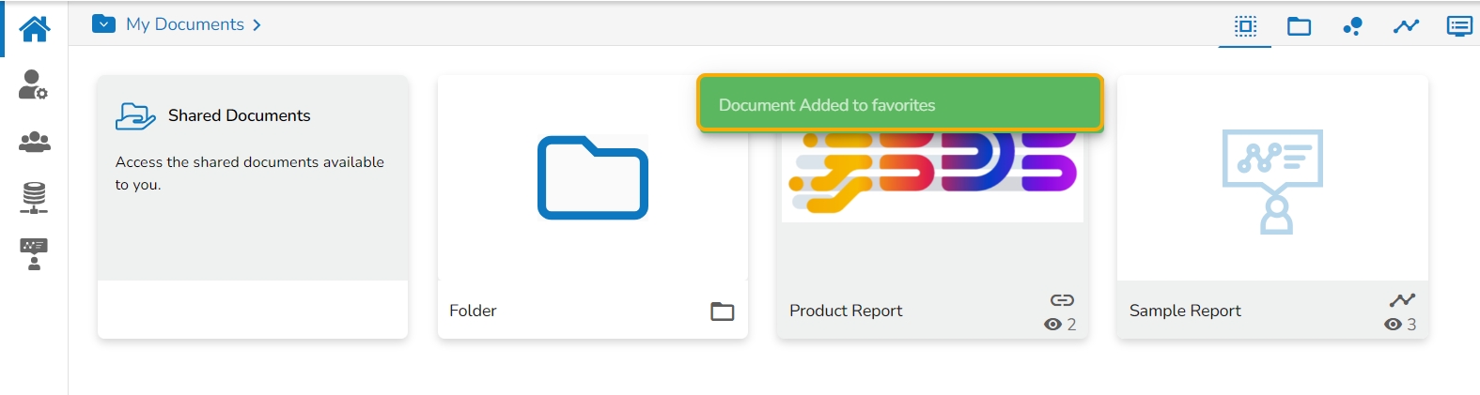Open the Folder card thumbnail
The height and width of the screenshot is (395, 1480).
tap(592, 178)
